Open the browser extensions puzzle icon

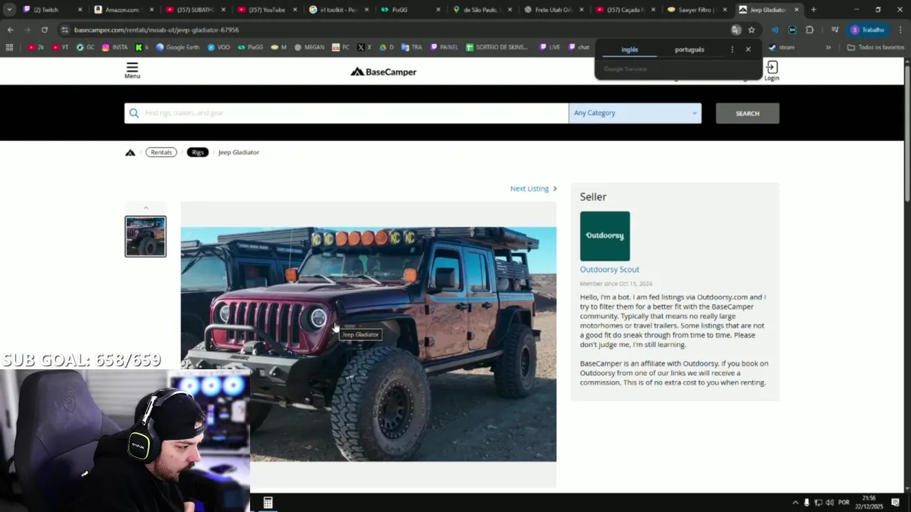[x=810, y=30]
